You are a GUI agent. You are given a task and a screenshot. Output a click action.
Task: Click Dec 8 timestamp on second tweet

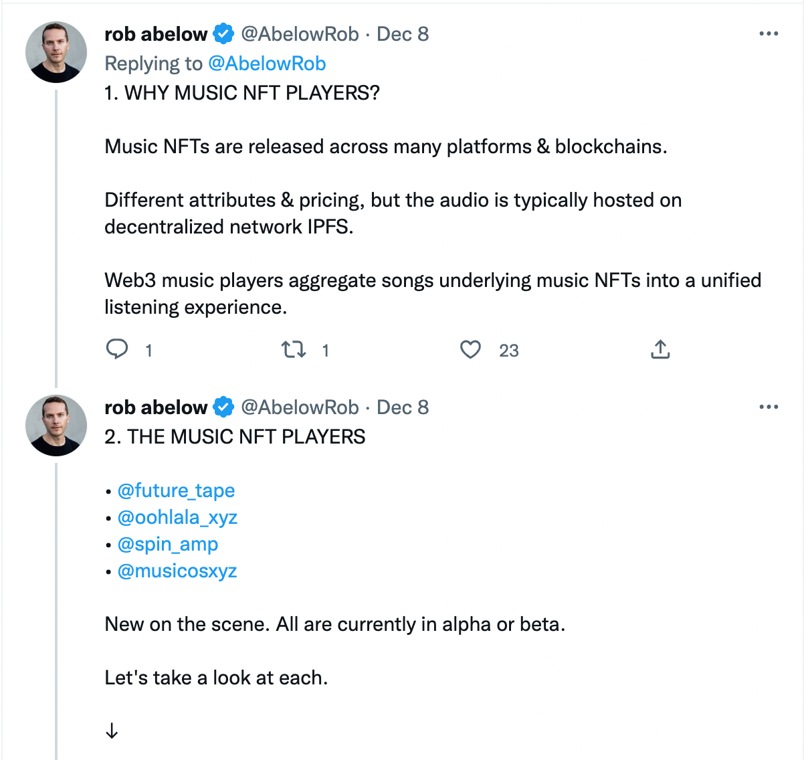click(x=403, y=407)
